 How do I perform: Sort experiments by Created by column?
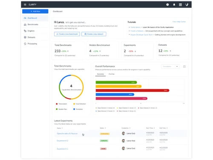click(126, 128)
